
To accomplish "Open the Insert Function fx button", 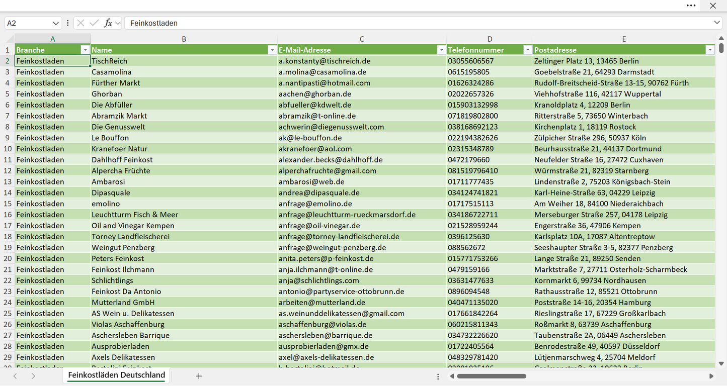I will [108, 23].
